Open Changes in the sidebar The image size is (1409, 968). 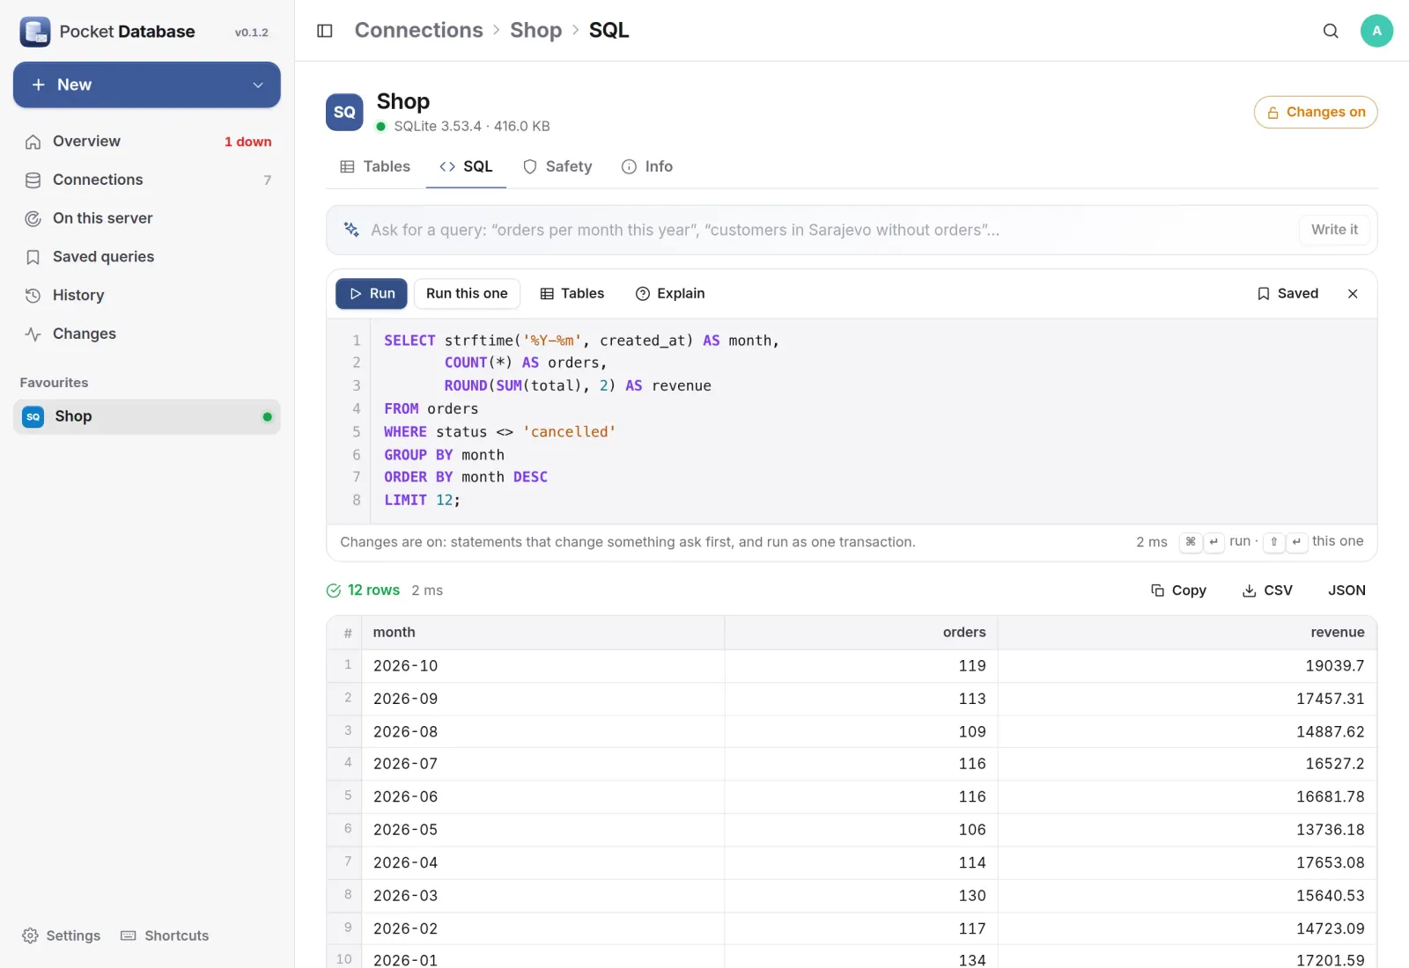[x=147, y=334]
